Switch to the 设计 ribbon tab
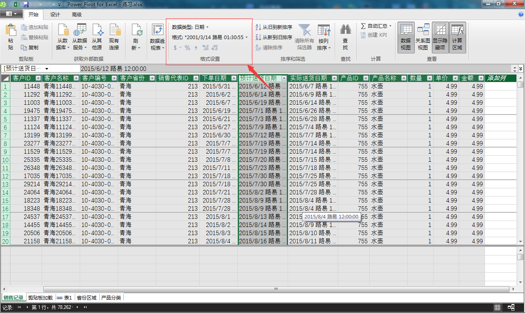Image resolution: width=525 pixels, height=313 pixels. pos(55,14)
